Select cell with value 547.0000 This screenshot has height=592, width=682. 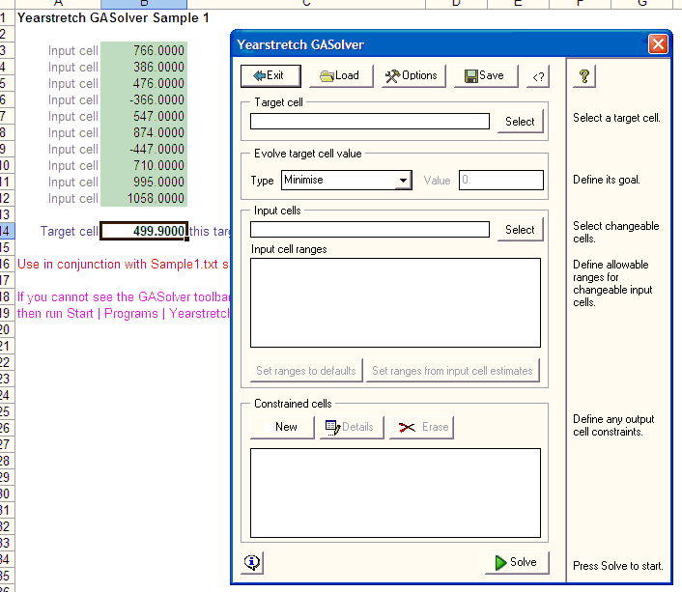(144, 116)
